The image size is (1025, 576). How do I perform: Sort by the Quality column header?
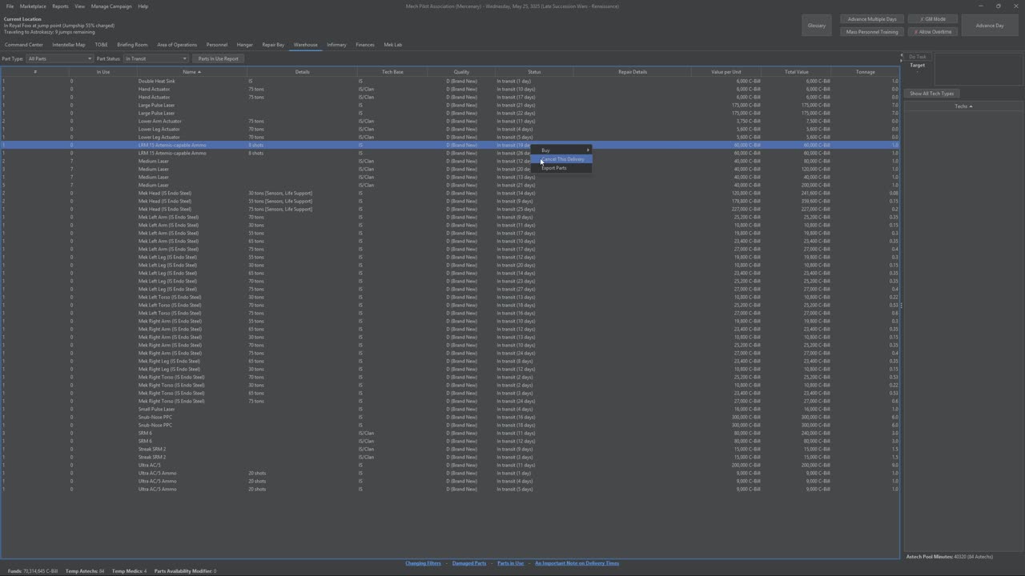coord(461,72)
